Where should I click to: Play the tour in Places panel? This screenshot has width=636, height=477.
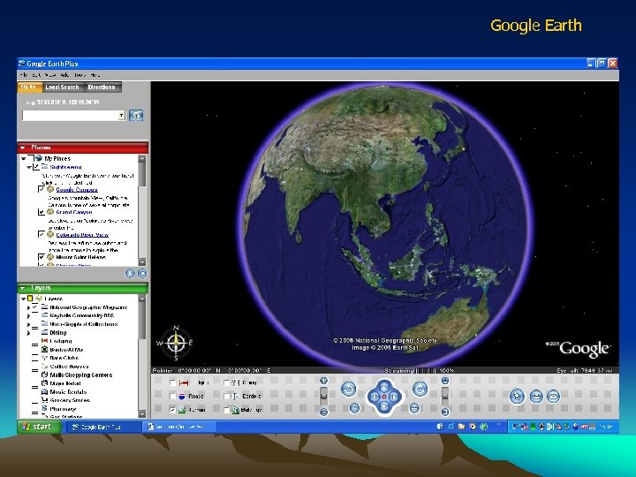(x=130, y=273)
